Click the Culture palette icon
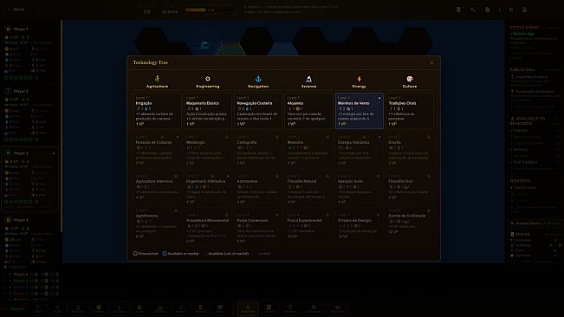Screen dimensions: 564x317 pyautogui.click(x=410, y=79)
